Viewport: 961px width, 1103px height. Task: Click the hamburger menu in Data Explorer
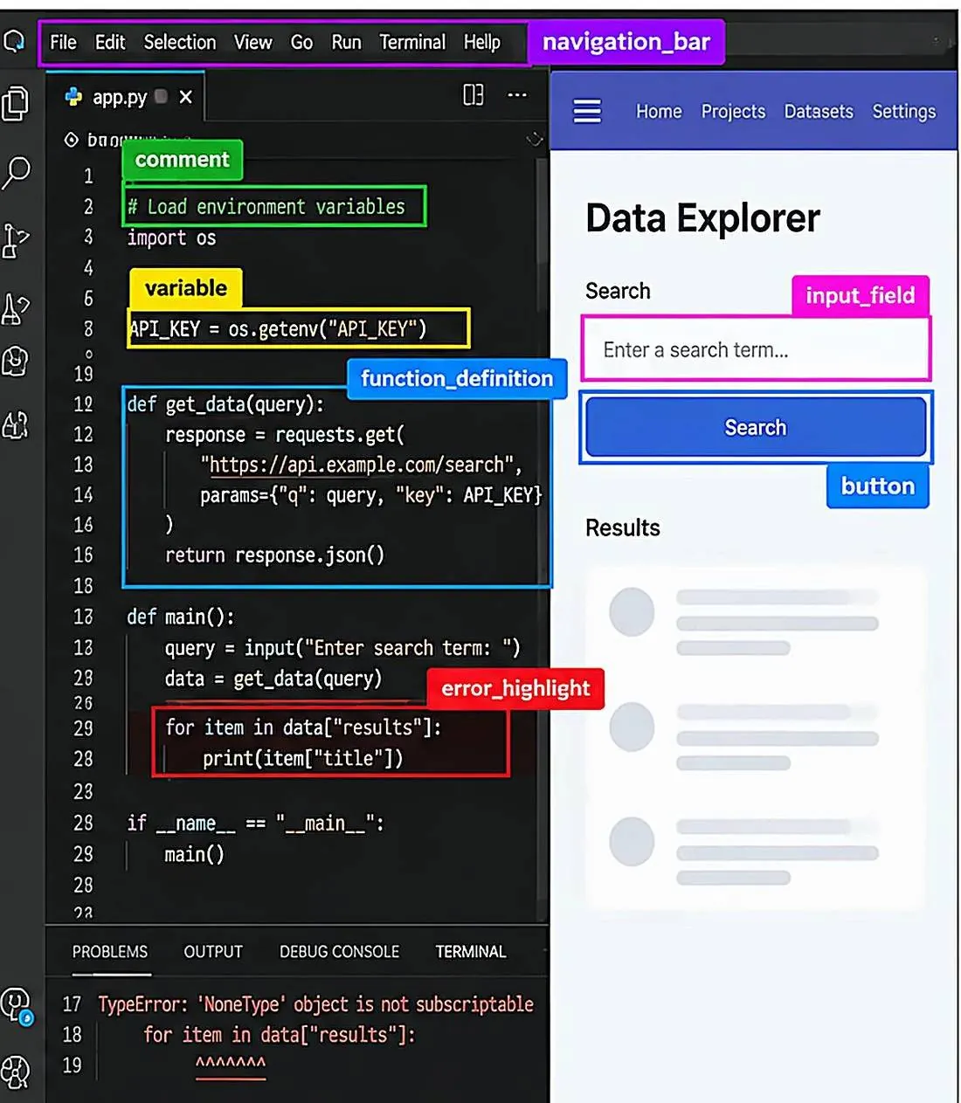(x=587, y=111)
